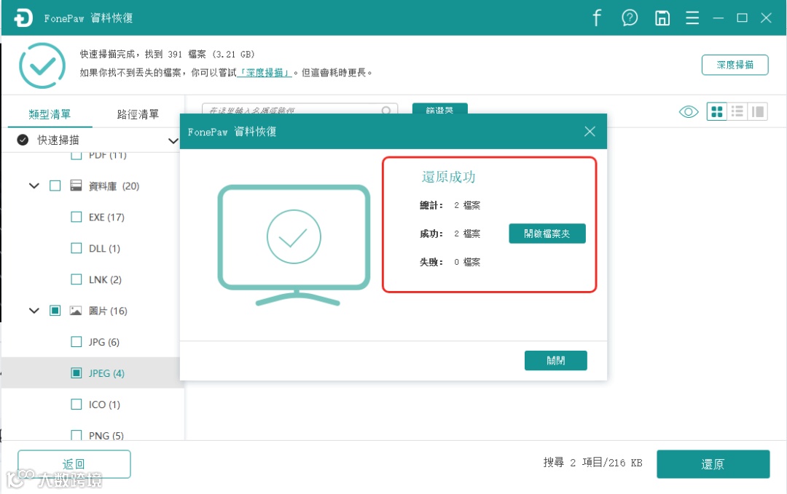Viewport: 787px width, 494px height.
Task: Select the JPEG (4) label
Action: (x=106, y=373)
